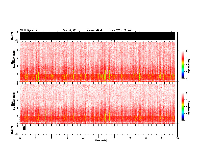
Task: Click the time axis tick label '7'
Action: pyautogui.click(x=130, y=138)
